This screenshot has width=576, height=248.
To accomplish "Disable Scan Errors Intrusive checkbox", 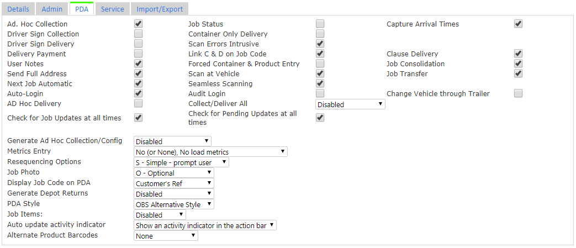I will click(x=320, y=44).
